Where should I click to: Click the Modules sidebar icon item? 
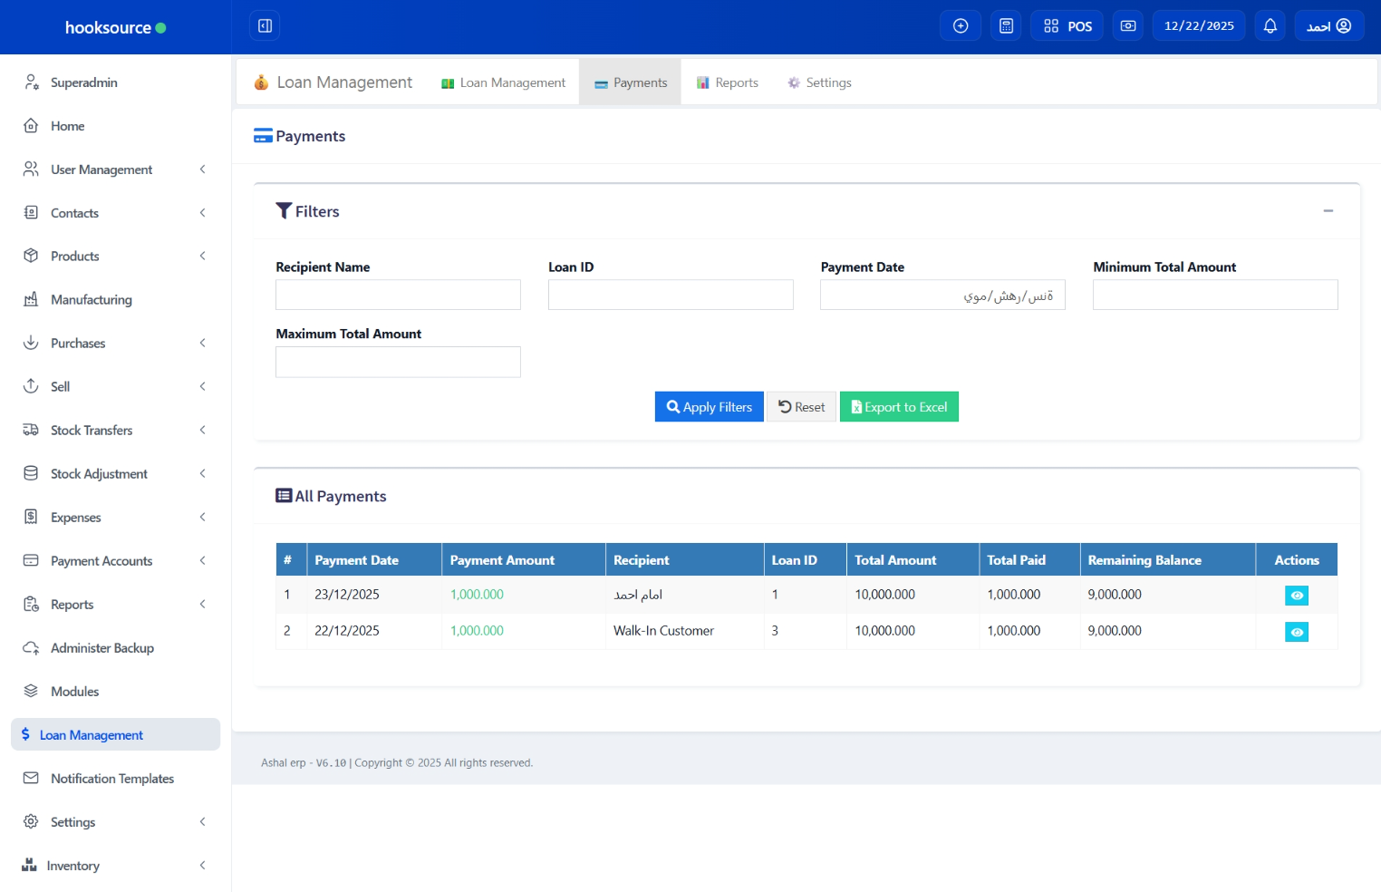coord(74,692)
